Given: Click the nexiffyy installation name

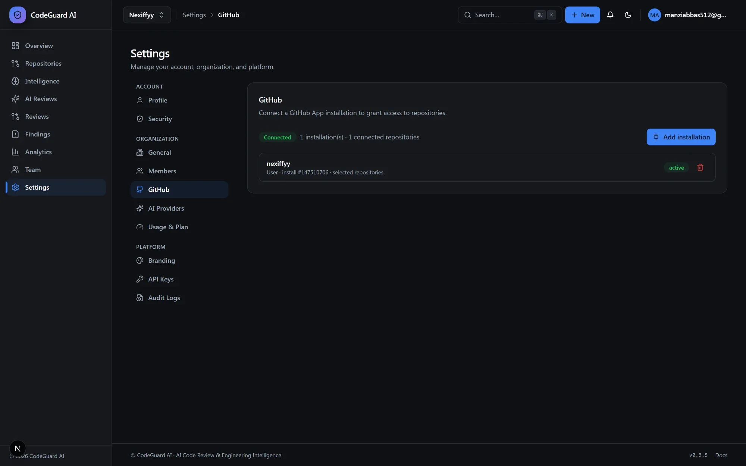Looking at the screenshot, I should pos(278,164).
